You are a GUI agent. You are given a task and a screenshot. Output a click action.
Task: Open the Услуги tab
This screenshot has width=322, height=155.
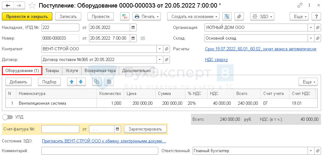tap(72, 70)
